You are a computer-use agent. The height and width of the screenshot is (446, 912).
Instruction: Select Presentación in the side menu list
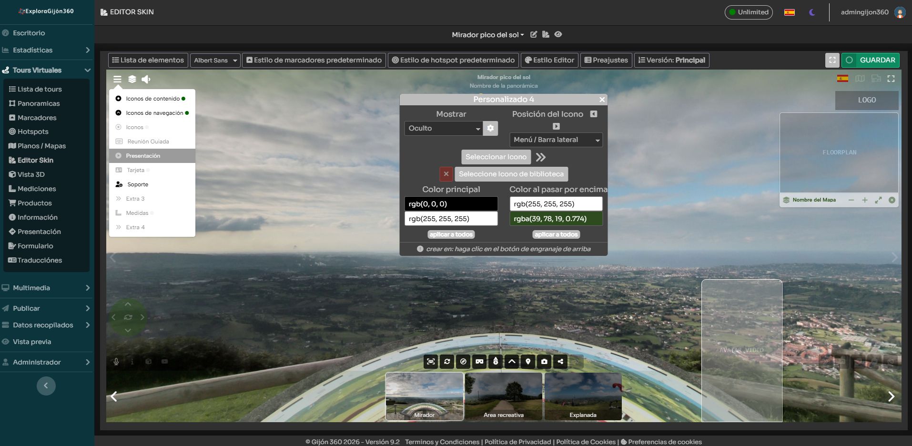click(x=144, y=155)
